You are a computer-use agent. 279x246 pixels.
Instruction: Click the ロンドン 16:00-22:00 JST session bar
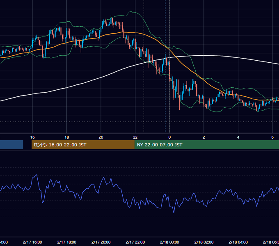(83, 145)
